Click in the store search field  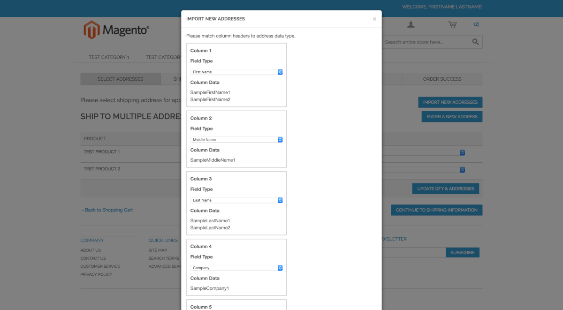pos(425,42)
